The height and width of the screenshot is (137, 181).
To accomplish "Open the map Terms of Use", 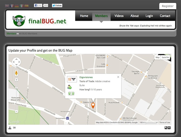I will point(165,123).
